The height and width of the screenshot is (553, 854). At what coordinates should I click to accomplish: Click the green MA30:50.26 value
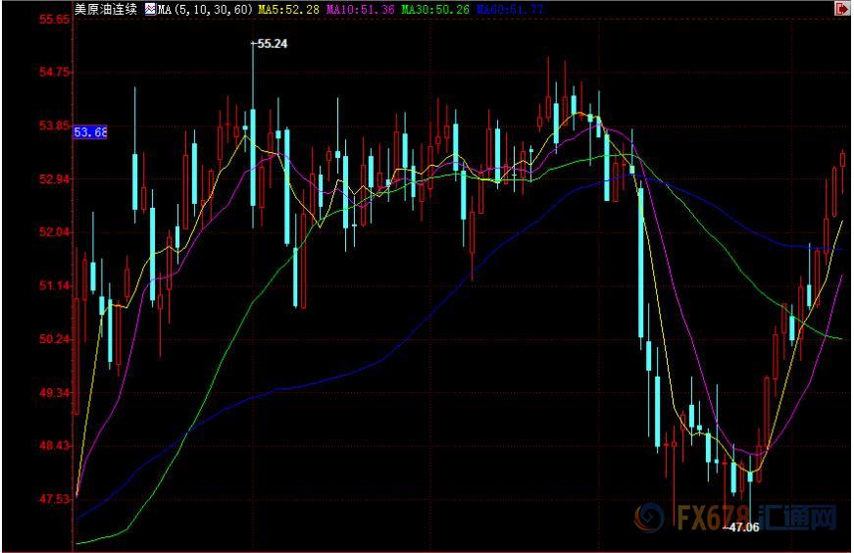point(435,9)
